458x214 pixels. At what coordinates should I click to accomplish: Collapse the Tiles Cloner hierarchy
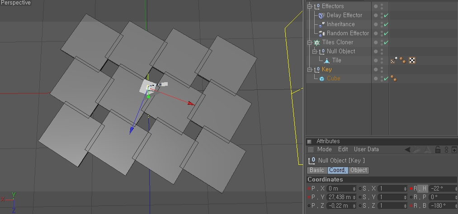[310, 42]
